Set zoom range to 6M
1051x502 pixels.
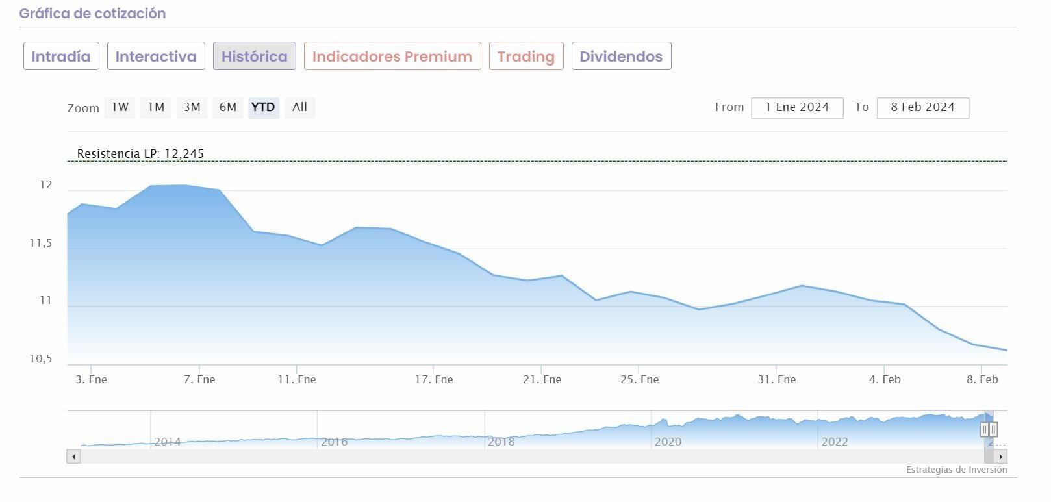point(227,107)
